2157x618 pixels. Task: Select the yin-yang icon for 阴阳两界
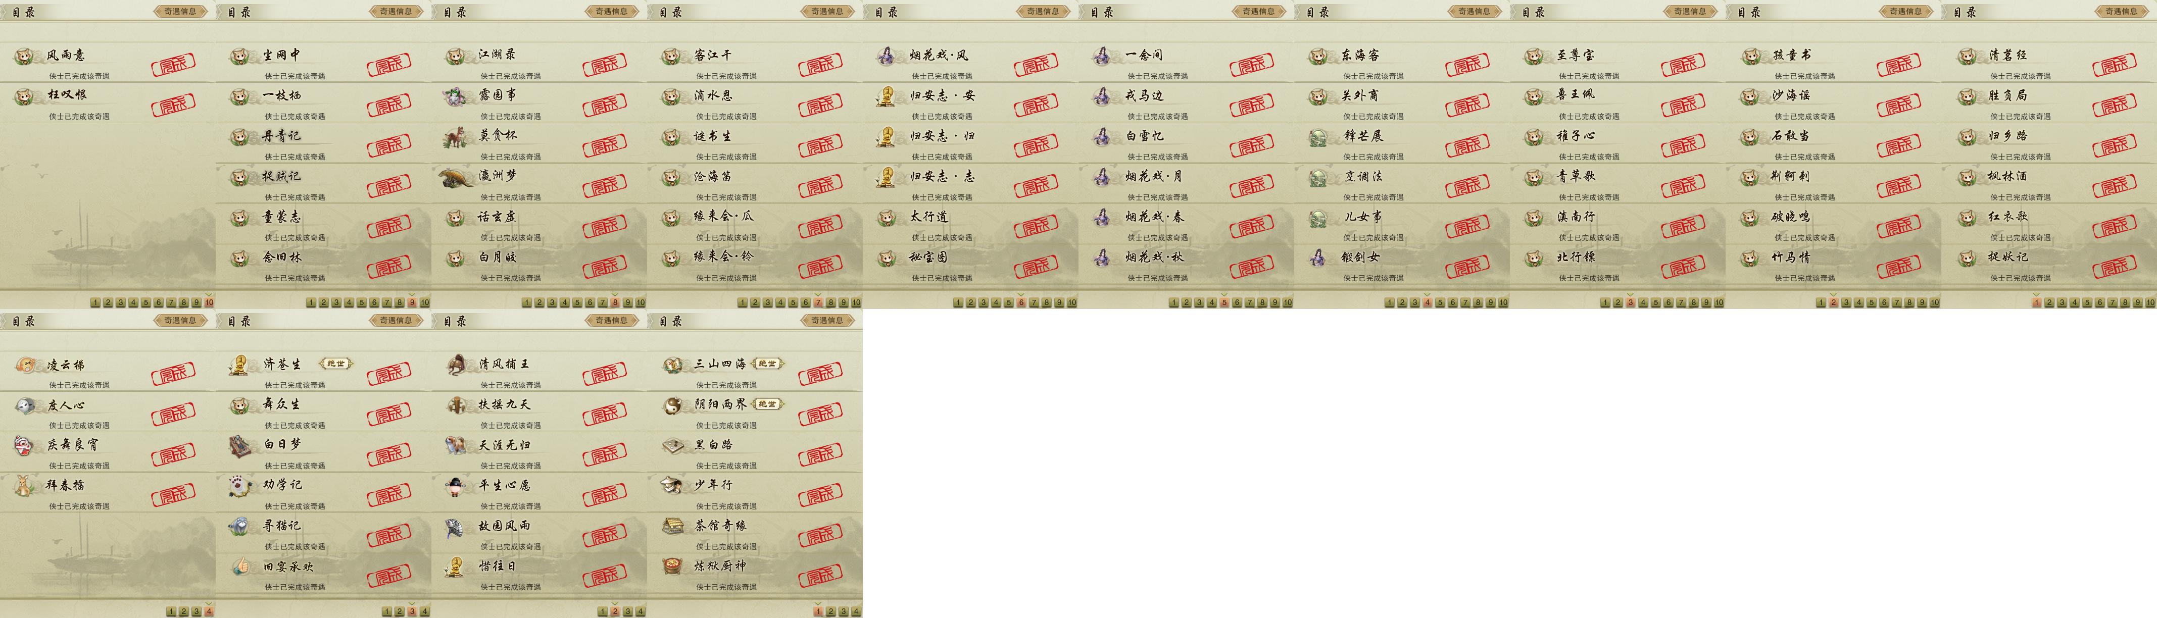coord(671,405)
